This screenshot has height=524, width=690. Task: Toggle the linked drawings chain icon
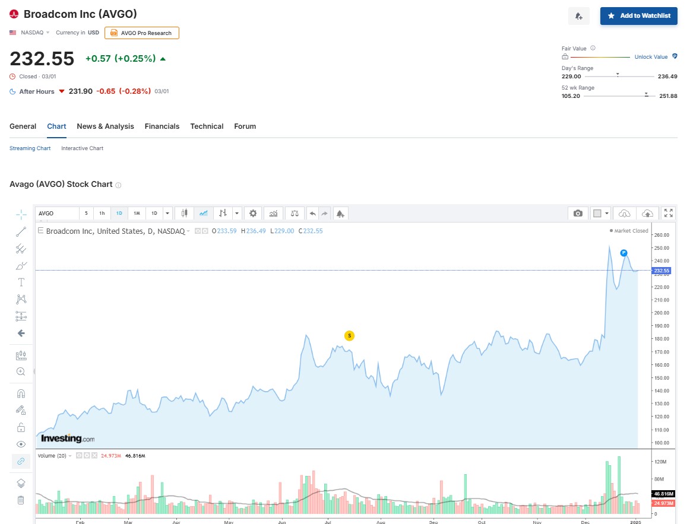21,461
